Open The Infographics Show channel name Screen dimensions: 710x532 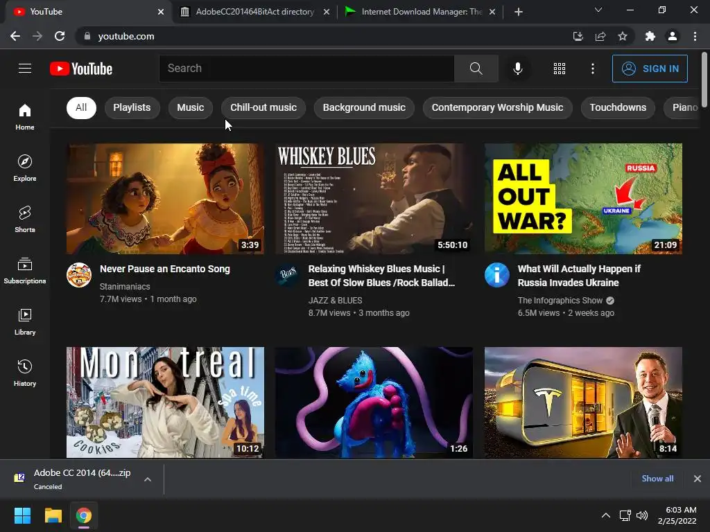(x=560, y=301)
